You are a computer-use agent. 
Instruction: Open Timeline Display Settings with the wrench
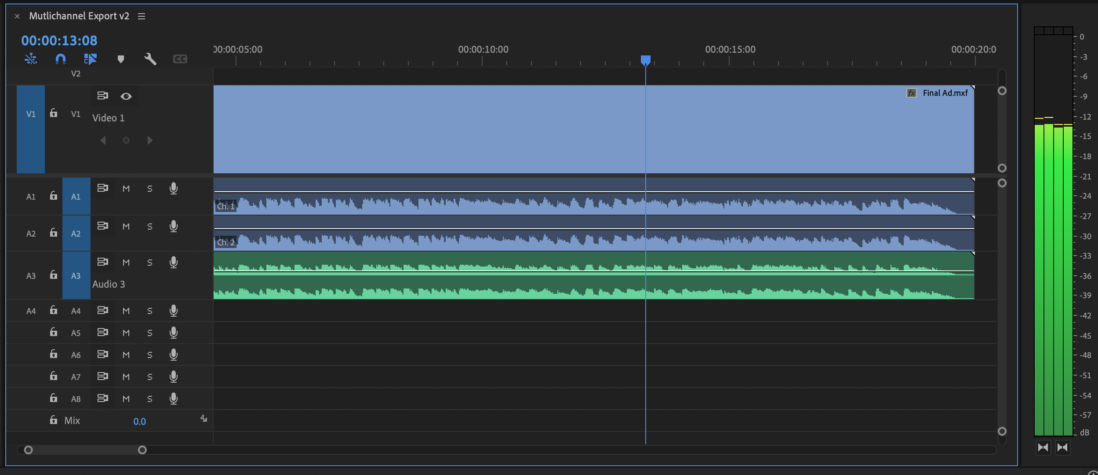pyautogui.click(x=150, y=58)
